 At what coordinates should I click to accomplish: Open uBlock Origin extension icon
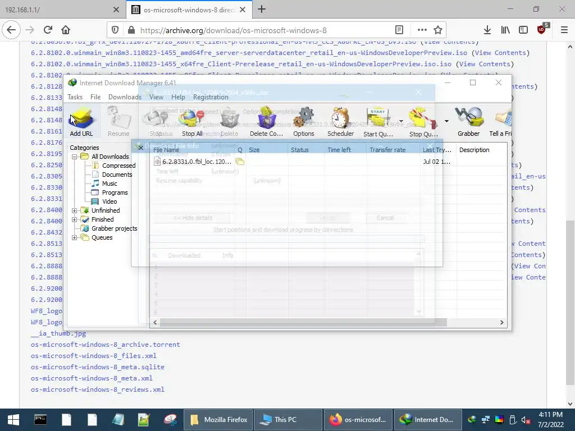pyautogui.click(x=542, y=29)
